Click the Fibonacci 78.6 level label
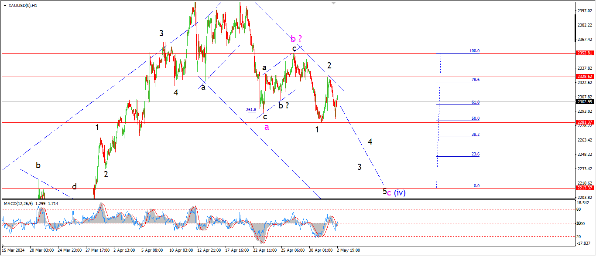This screenshot has width=596, height=256. click(x=475, y=80)
